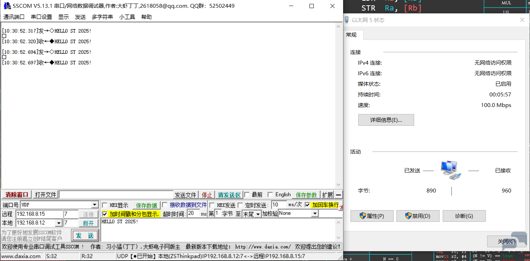This screenshot has width=530, height=261.
Task: Click receive log scrollbar down arrow
Action: pos(339,185)
